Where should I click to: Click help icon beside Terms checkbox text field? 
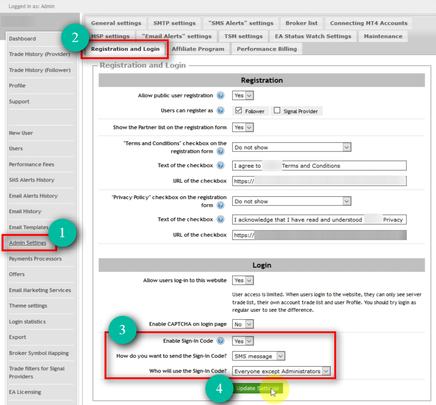click(220, 166)
